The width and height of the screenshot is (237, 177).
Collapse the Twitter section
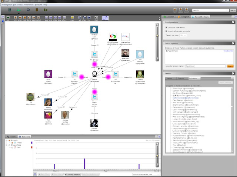tap(233, 73)
